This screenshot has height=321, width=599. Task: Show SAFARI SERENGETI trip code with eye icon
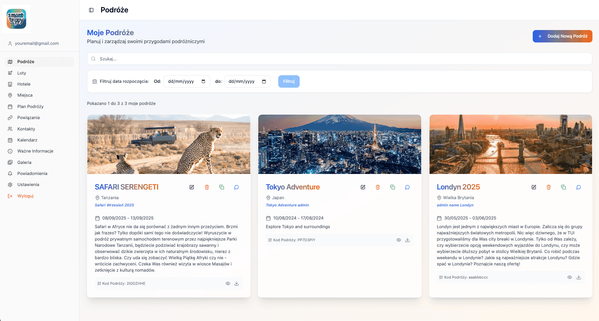[228, 283]
